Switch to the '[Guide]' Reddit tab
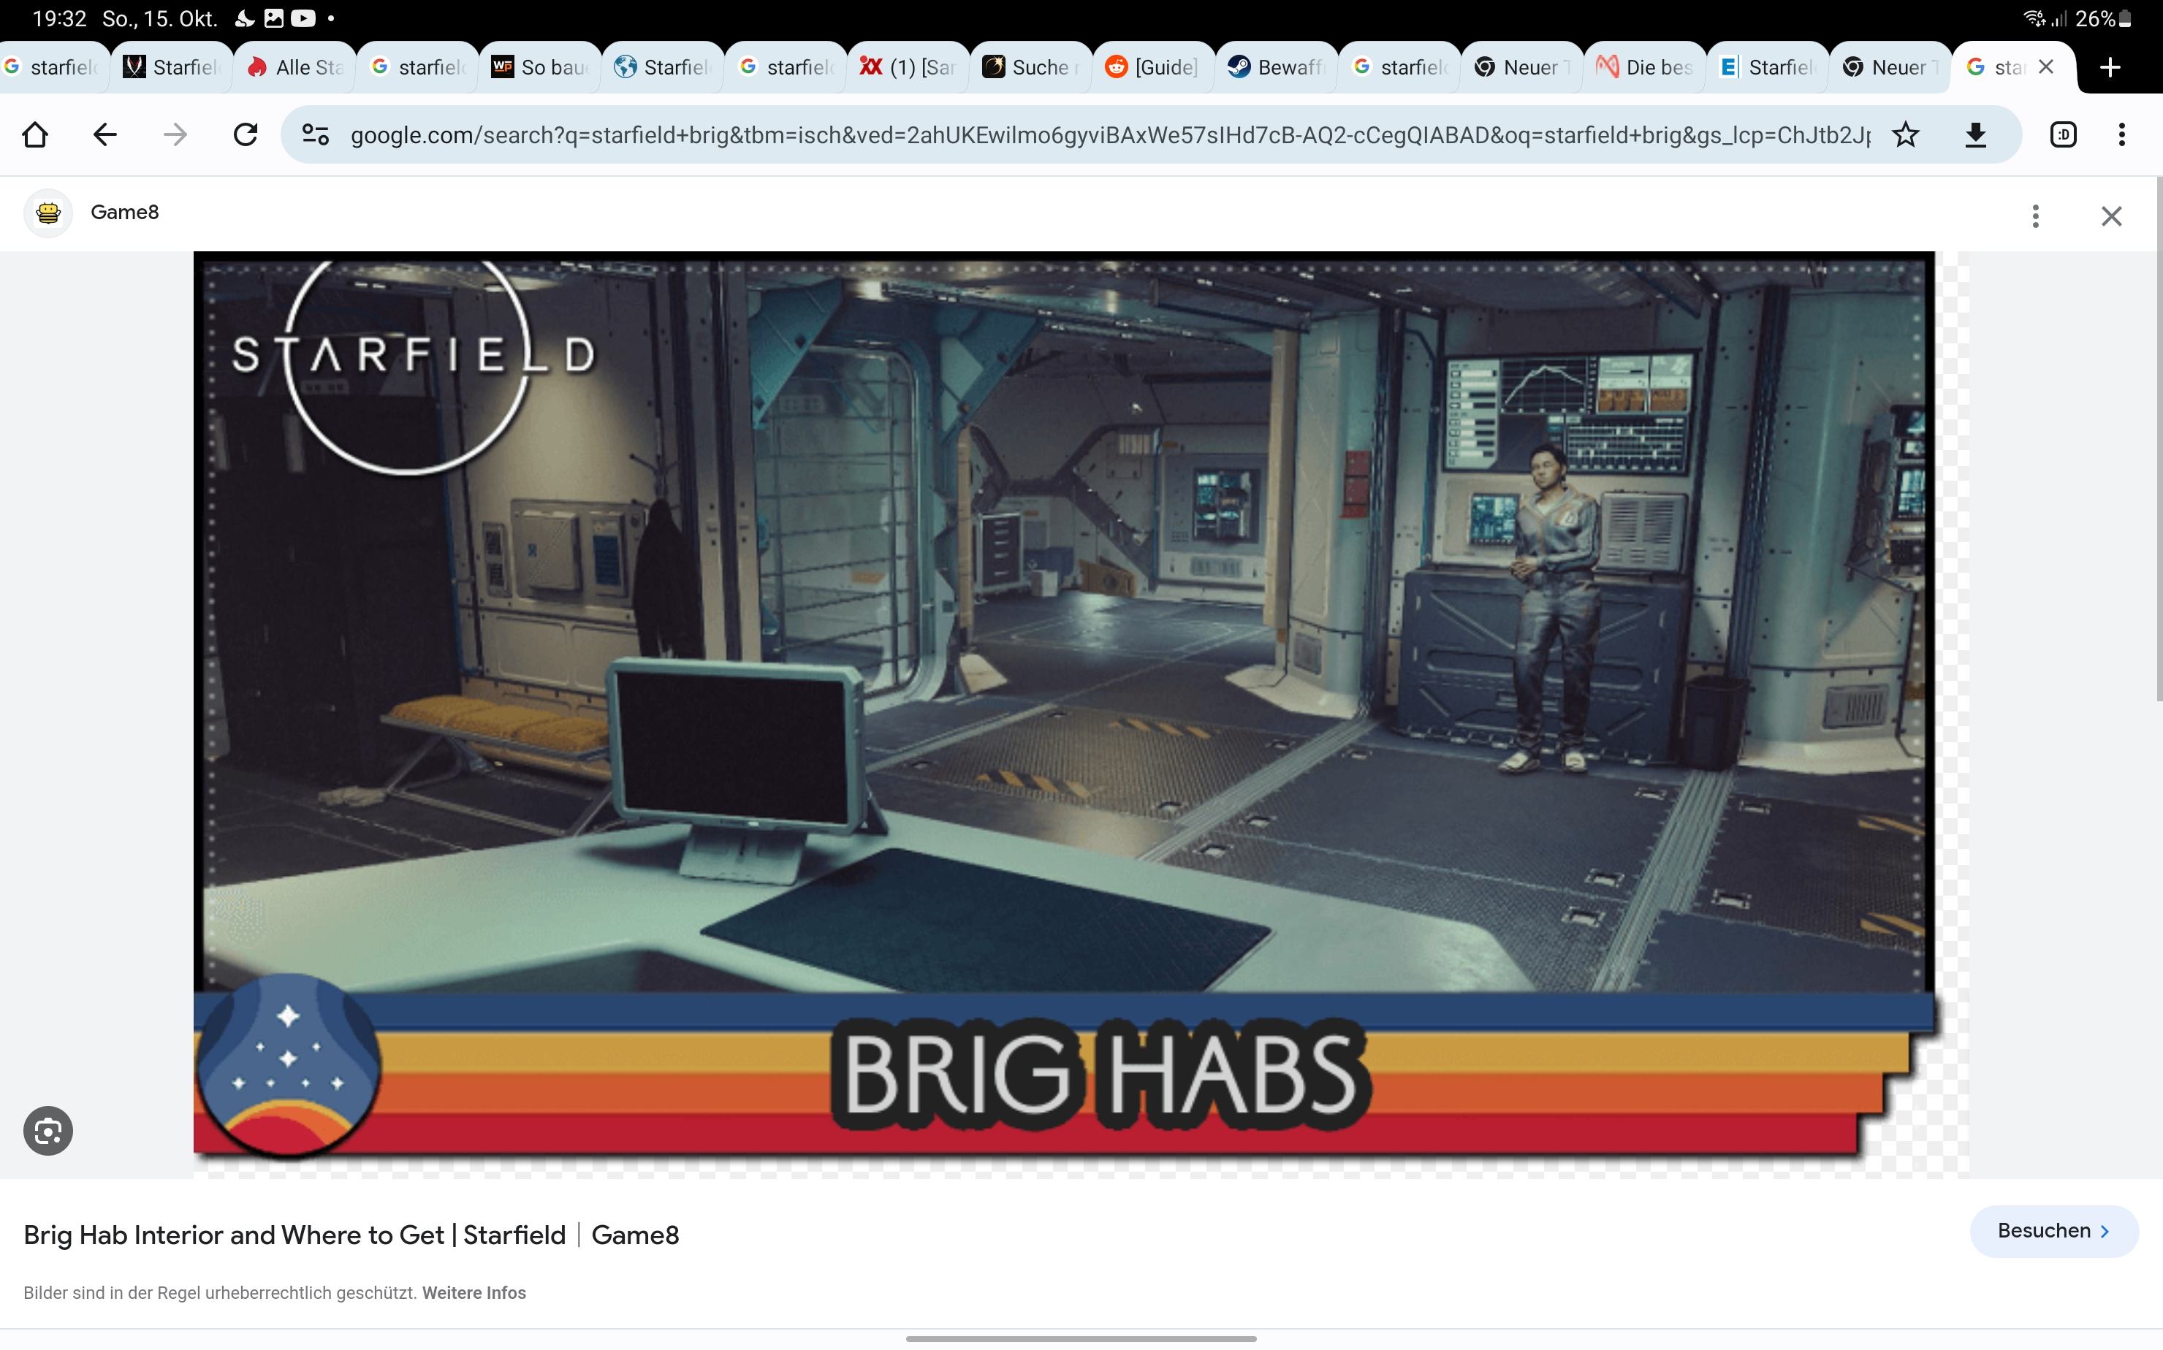Screen dimensions: 2163x1350 (x=1154, y=67)
